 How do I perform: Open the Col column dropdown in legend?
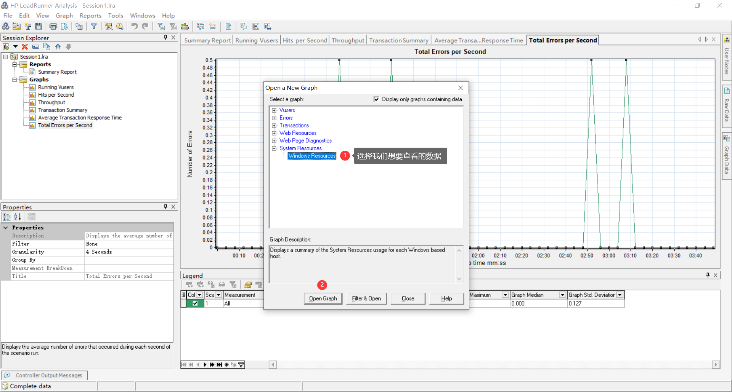click(x=199, y=295)
